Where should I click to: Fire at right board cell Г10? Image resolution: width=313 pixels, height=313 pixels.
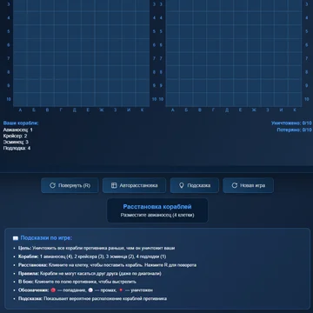pyautogui.click(x=213, y=99)
